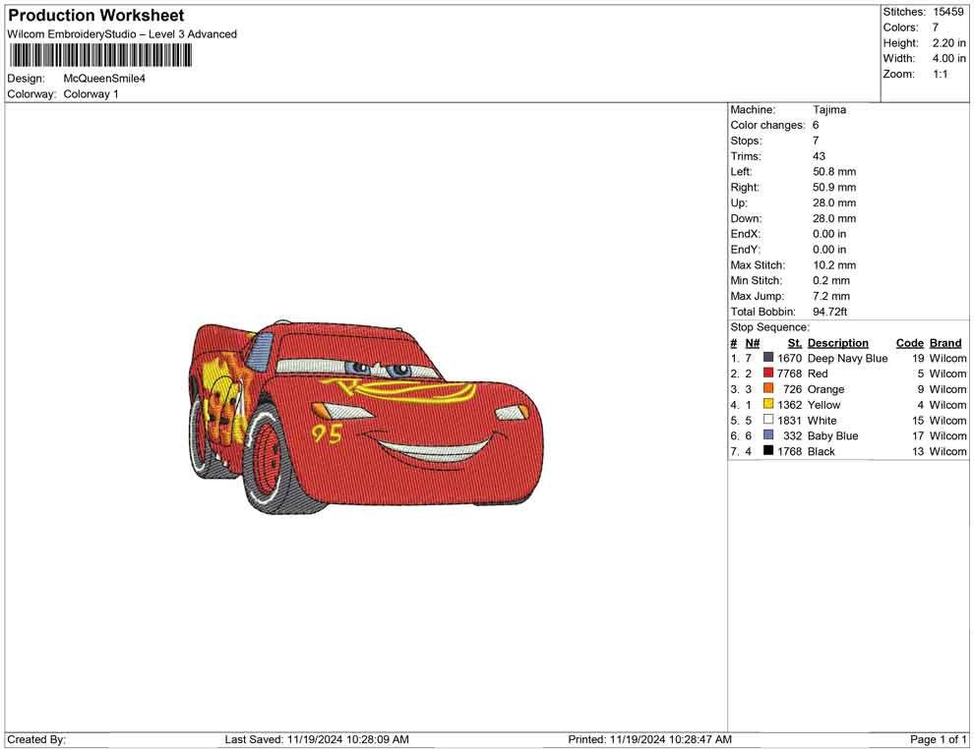Click the 'Production Worksheet' title

[96, 16]
